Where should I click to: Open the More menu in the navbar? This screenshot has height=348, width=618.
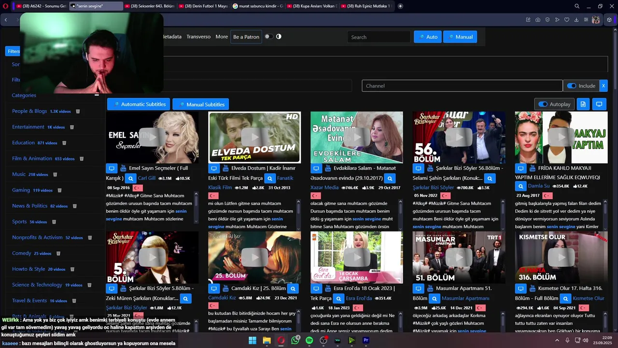point(222,37)
